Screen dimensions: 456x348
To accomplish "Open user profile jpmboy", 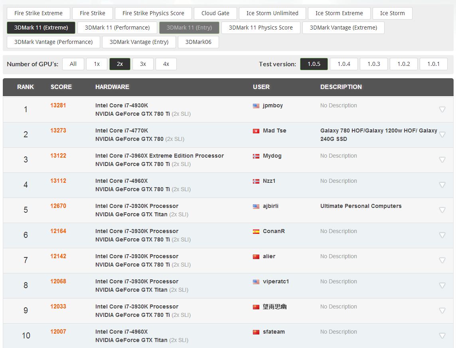I will pos(273,106).
